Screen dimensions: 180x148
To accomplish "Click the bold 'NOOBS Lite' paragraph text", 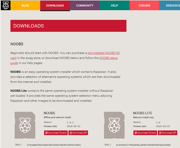I will click(x=19, y=91).
